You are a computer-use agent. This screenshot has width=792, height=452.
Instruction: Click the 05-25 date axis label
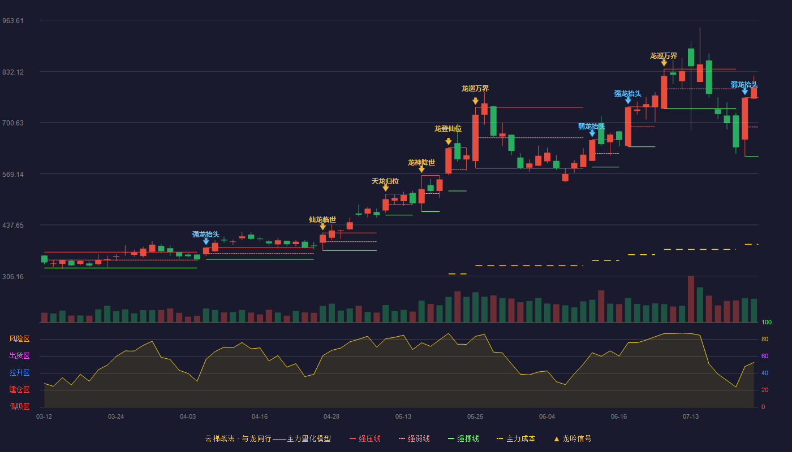coord(475,416)
